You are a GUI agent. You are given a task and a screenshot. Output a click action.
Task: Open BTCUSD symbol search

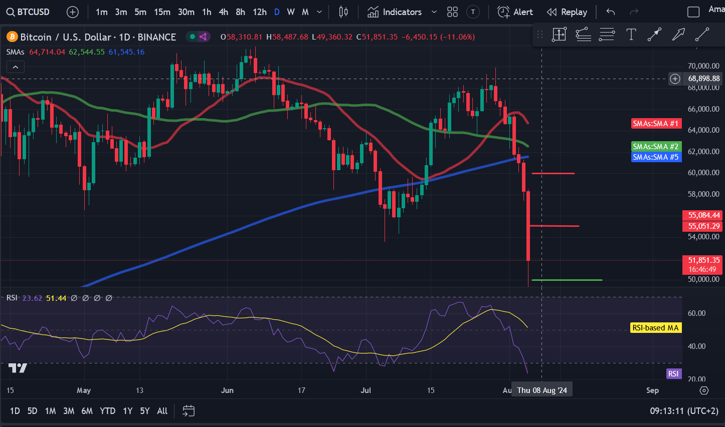[28, 12]
